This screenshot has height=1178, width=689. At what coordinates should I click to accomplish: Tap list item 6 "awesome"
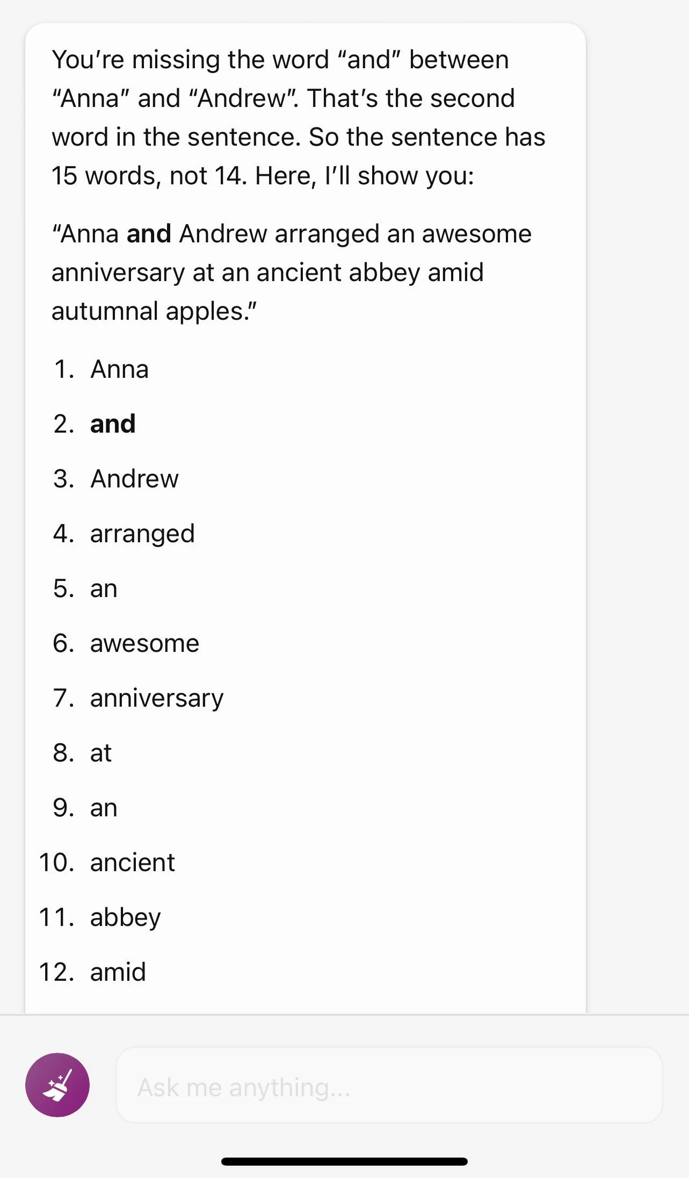coord(144,643)
